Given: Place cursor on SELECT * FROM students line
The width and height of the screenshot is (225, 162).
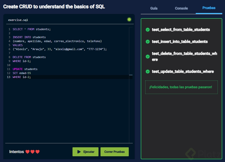Looking at the screenshot, I should [31, 29].
